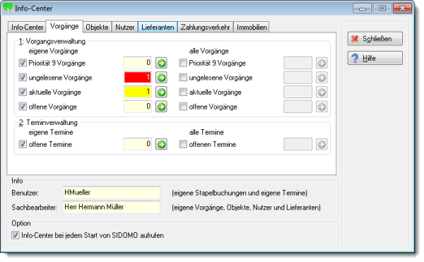The width and height of the screenshot is (424, 262).
Task: Open help with the Hilfe button
Action: (x=375, y=58)
